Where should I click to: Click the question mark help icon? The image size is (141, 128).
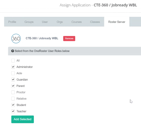pos(13,51)
